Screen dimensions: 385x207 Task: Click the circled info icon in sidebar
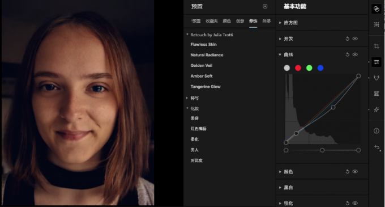376,131
